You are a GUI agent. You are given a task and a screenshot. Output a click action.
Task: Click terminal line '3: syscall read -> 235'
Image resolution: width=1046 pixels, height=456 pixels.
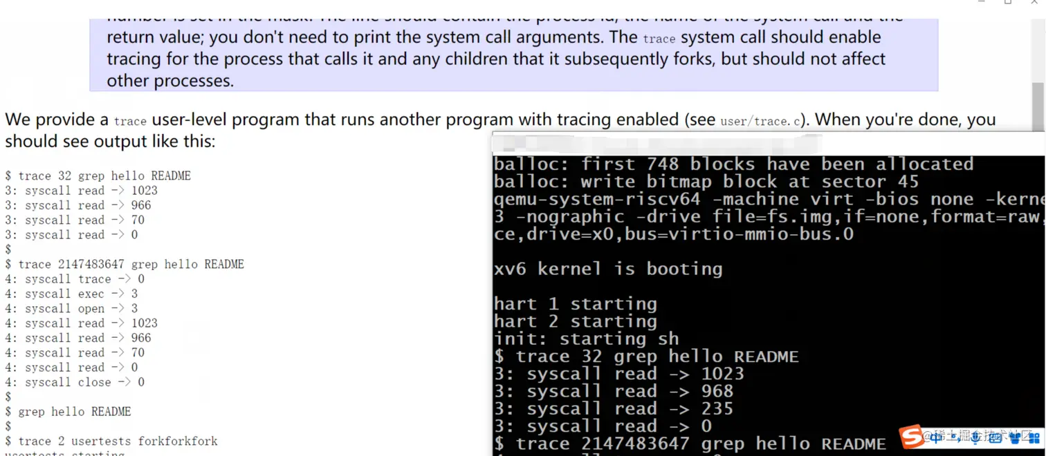pos(614,408)
